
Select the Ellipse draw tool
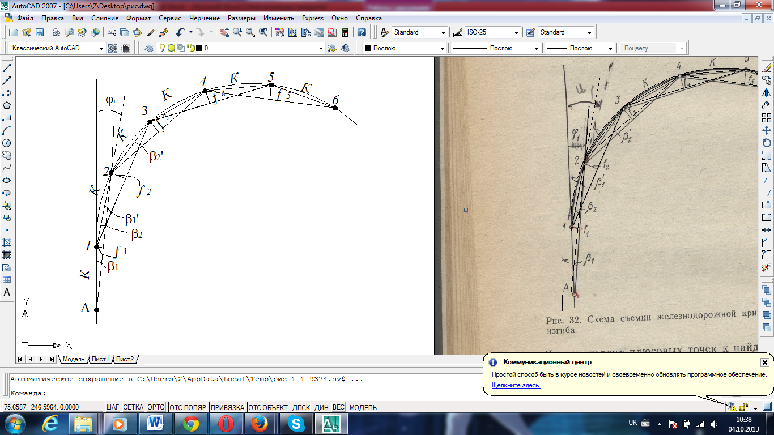(x=7, y=180)
